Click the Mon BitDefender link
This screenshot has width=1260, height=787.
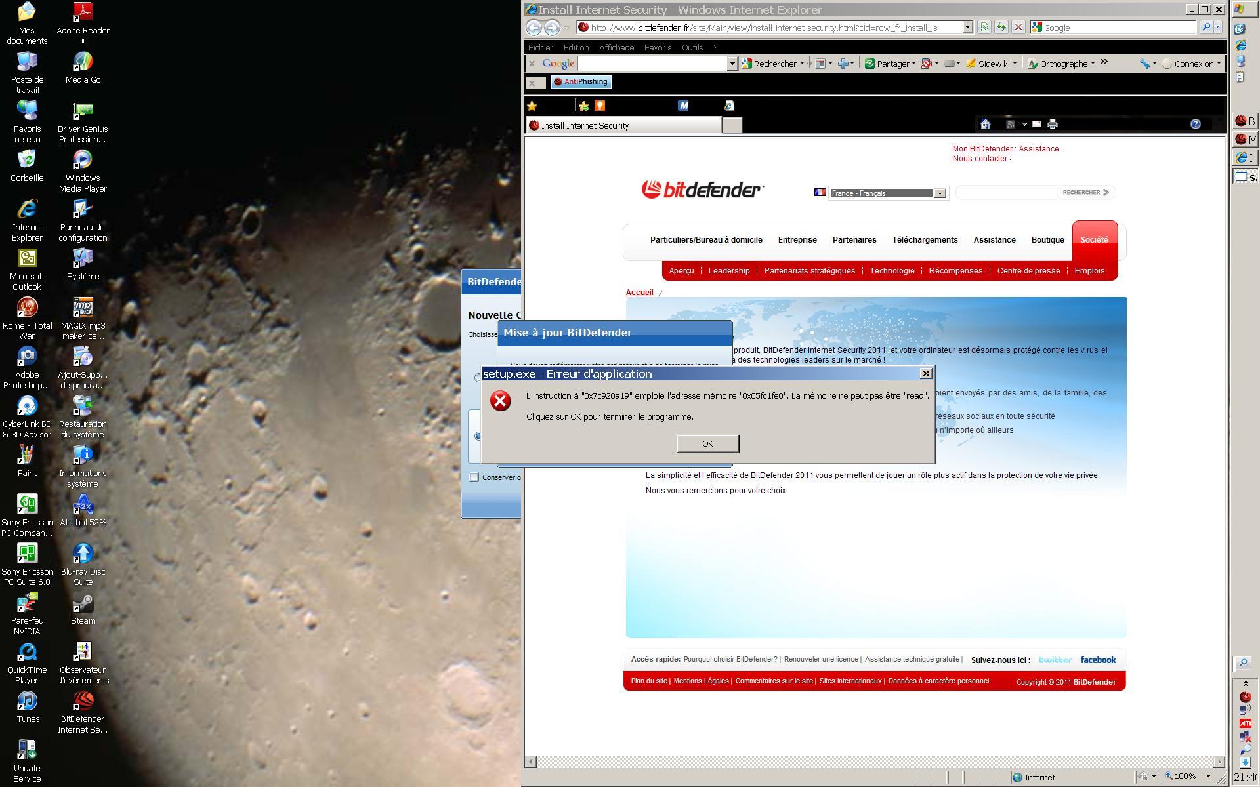pyautogui.click(x=982, y=149)
